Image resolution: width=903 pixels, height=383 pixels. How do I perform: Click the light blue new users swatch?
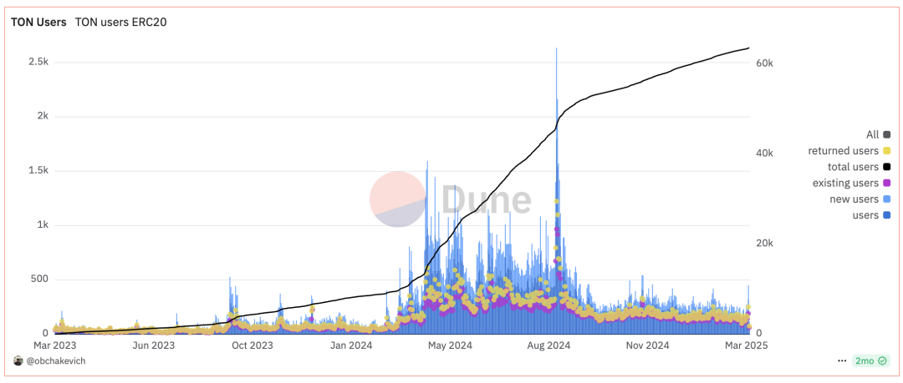click(886, 199)
